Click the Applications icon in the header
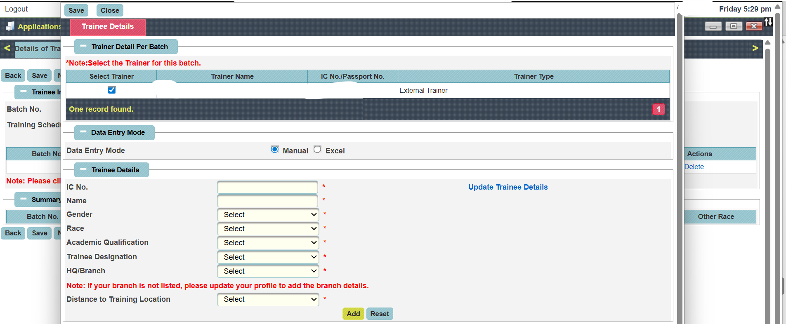The height and width of the screenshot is (324, 786). 10,26
